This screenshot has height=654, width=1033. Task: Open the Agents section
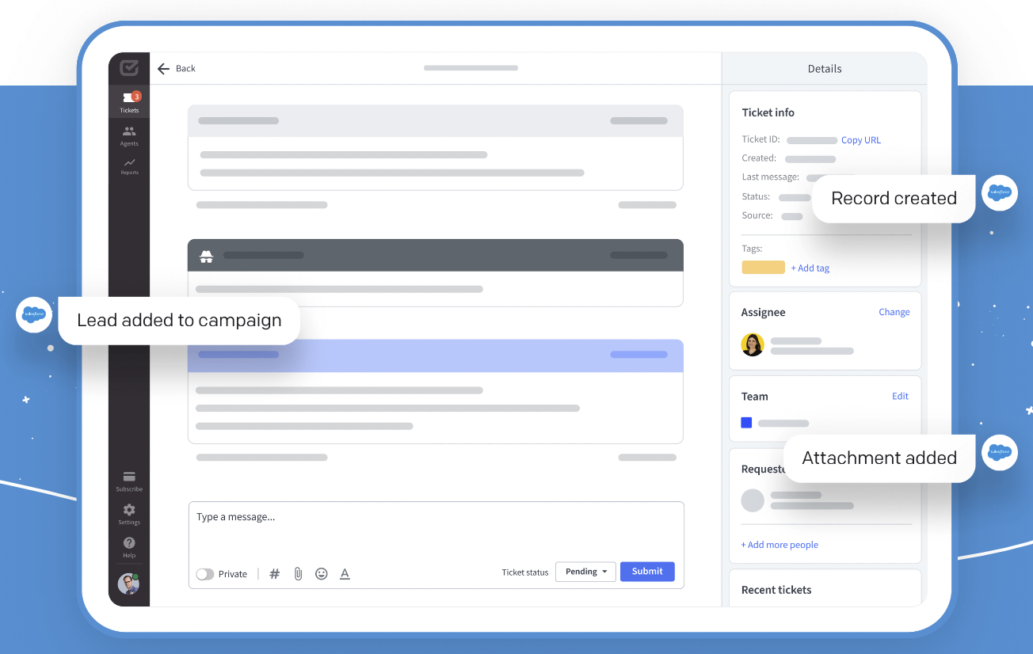pos(129,135)
